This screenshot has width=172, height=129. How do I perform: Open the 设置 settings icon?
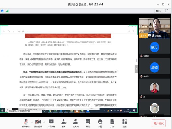tap(124, 123)
